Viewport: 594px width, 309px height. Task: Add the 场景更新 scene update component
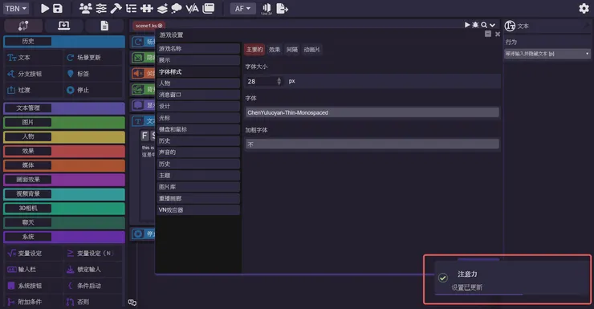pos(93,58)
